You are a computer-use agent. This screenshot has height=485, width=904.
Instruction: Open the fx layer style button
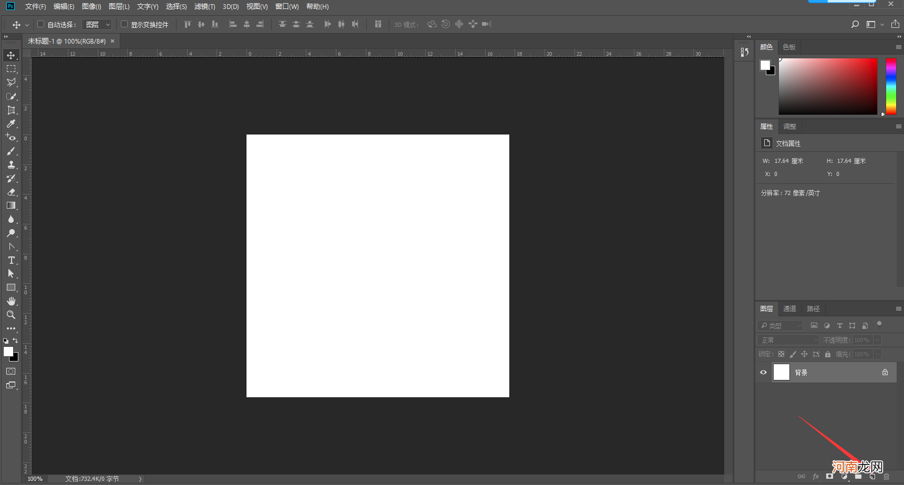(816, 477)
